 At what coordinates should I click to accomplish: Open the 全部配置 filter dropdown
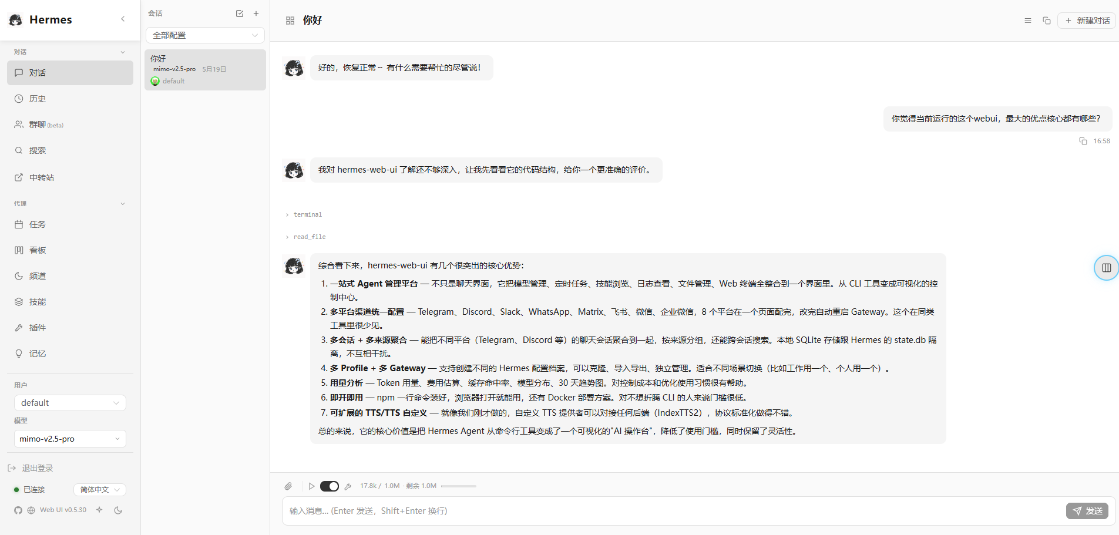pyautogui.click(x=205, y=35)
